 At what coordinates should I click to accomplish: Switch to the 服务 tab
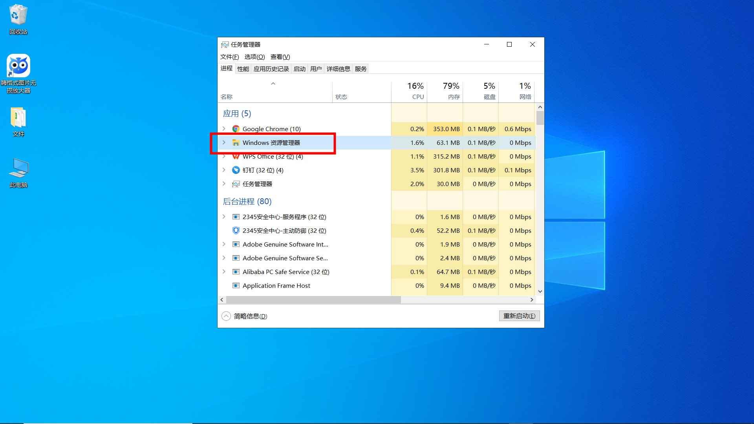[361, 69]
